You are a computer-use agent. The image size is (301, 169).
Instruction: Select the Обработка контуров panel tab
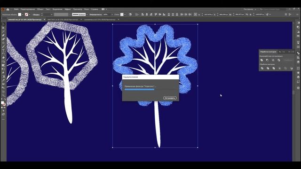268,52
